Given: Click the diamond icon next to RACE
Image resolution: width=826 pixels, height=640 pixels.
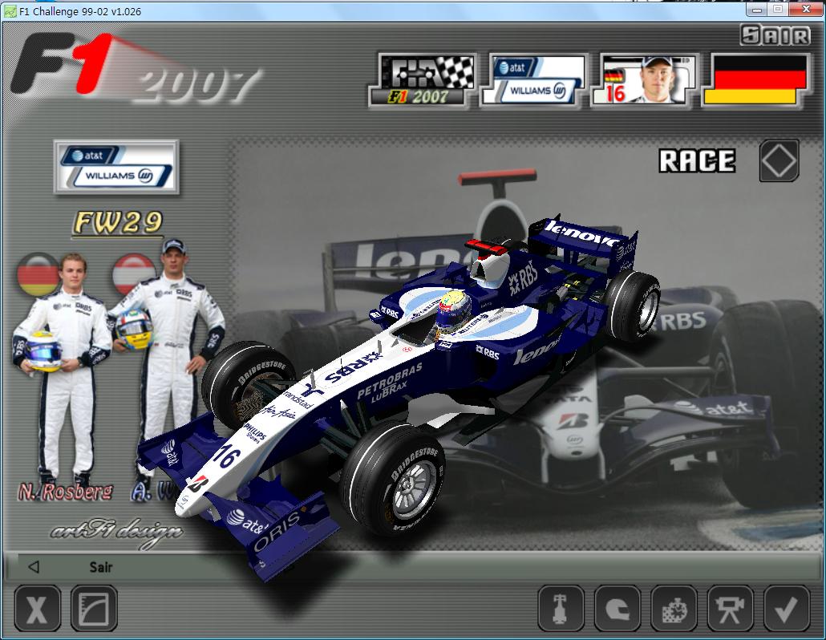Looking at the screenshot, I should click(x=779, y=160).
